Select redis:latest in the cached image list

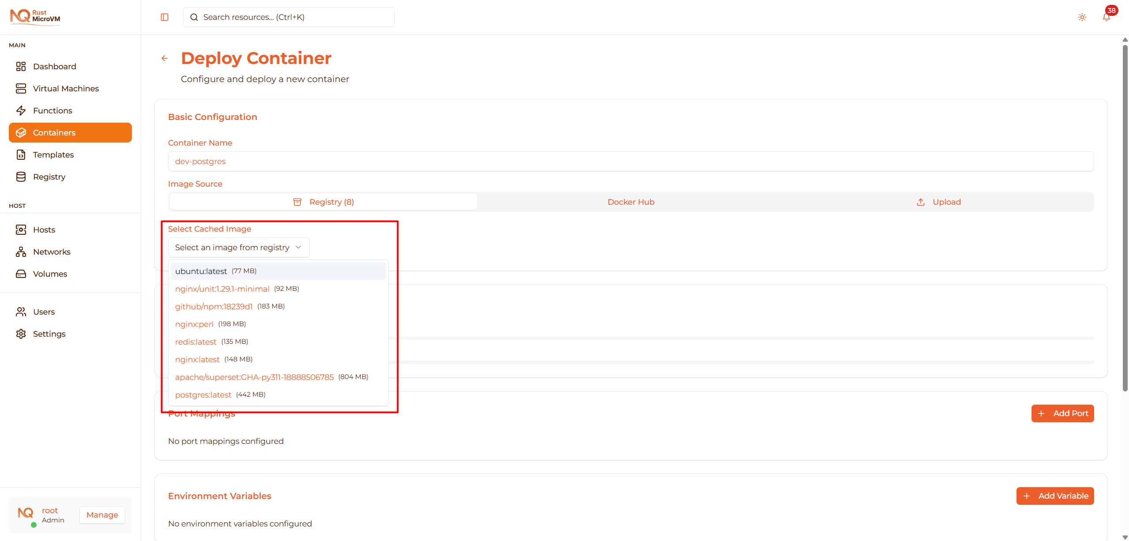[195, 342]
